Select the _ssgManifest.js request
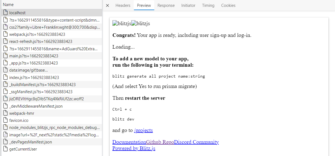This screenshot has height=156, width=335. pyautogui.click(x=52, y=92)
